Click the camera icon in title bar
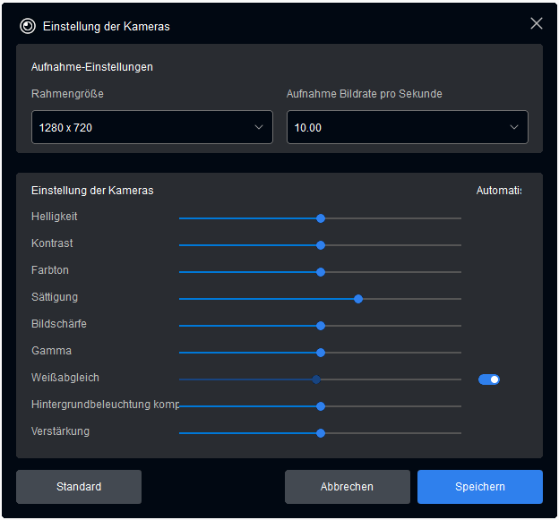 pyautogui.click(x=27, y=26)
